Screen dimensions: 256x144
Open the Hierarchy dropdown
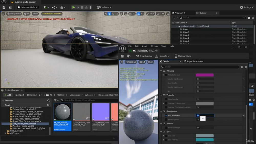point(162,56)
